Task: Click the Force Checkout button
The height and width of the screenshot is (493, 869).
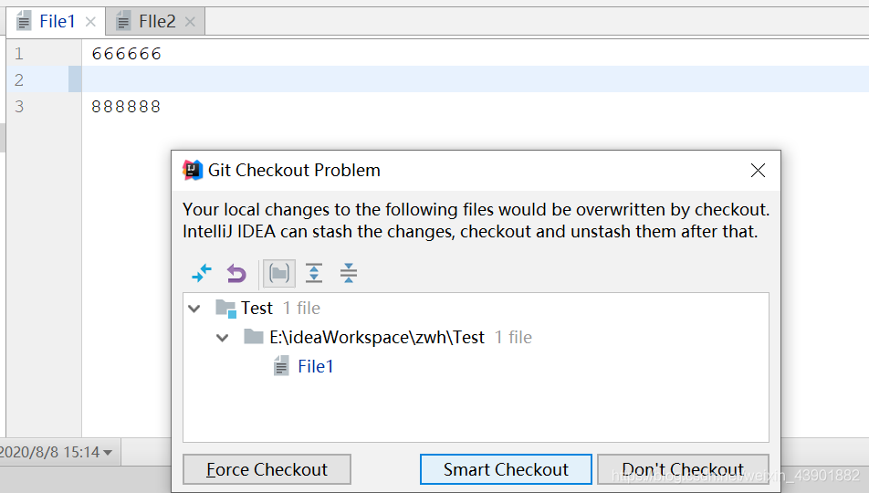Action: pyautogui.click(x=267, y=469)
